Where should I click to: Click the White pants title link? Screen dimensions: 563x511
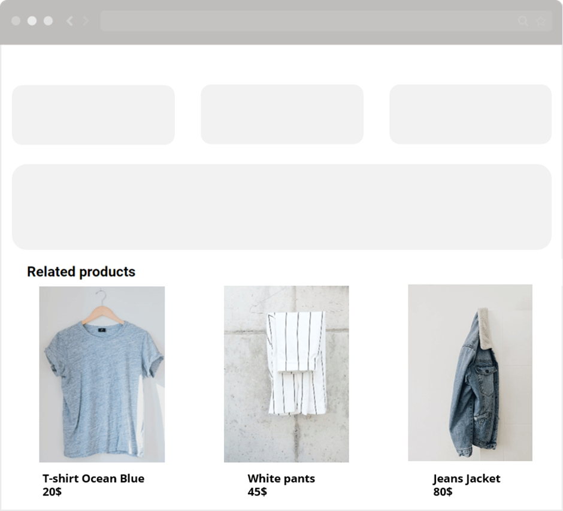pos(281,478)
